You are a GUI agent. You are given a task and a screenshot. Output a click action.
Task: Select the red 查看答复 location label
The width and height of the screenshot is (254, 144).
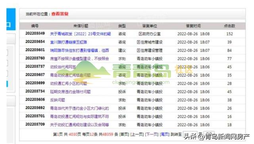click(x=60, y=14)
